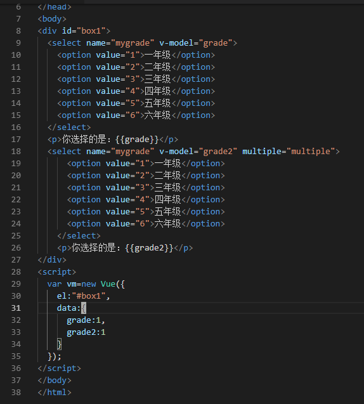
Task: Click option text 四年级 on line 22
Action: point(167,199)
